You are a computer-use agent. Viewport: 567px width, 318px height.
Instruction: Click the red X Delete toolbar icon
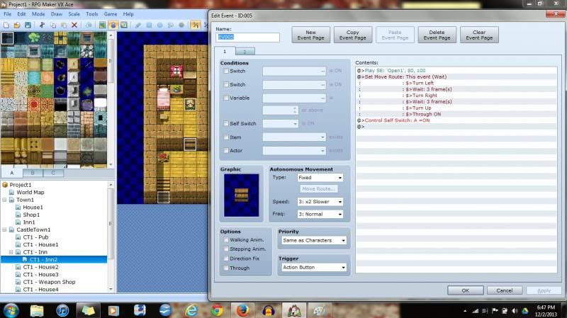[74, 25]
